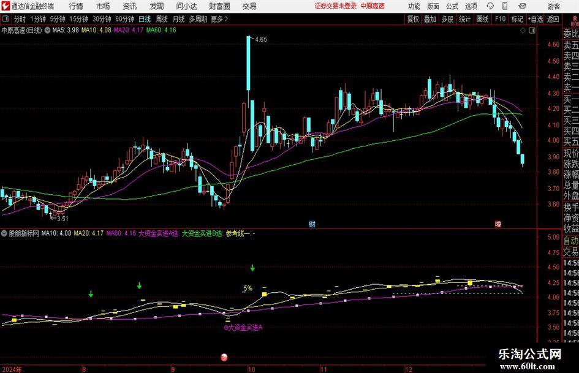Open the customer service headset icon
The image size is (579, 373).
click(490, 6)
